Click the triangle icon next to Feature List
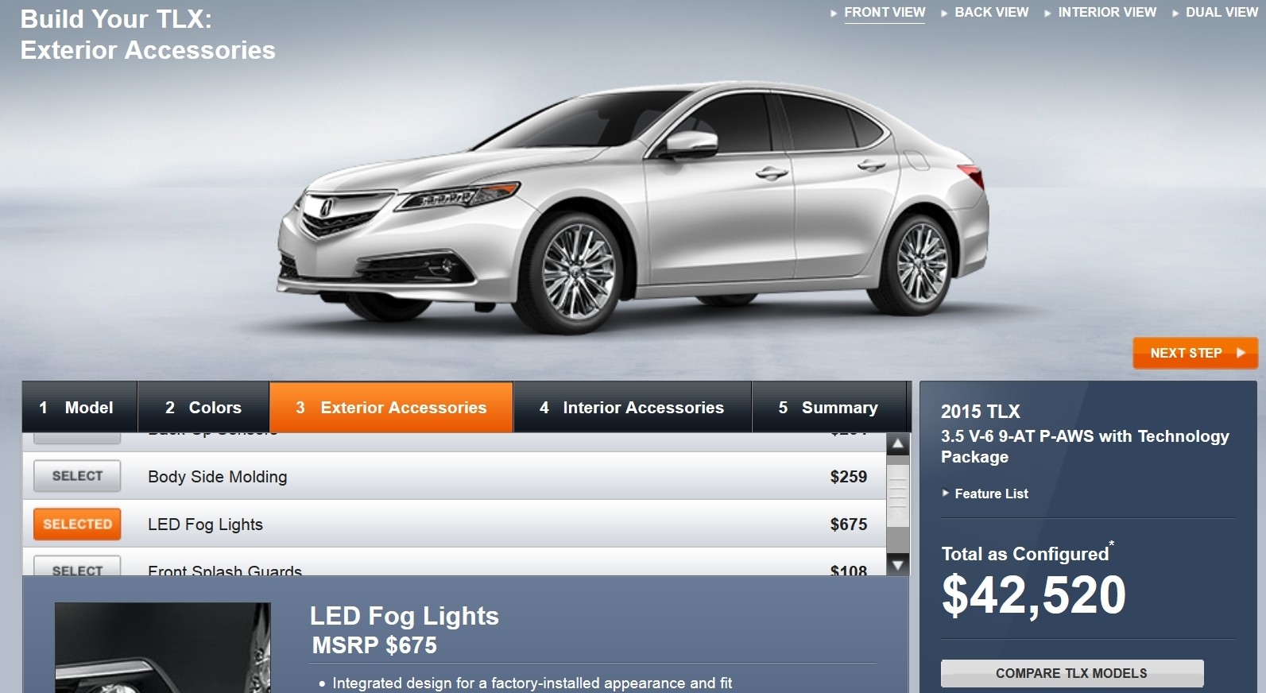Screen dimensions: 1266x693 tap(946, 494)
